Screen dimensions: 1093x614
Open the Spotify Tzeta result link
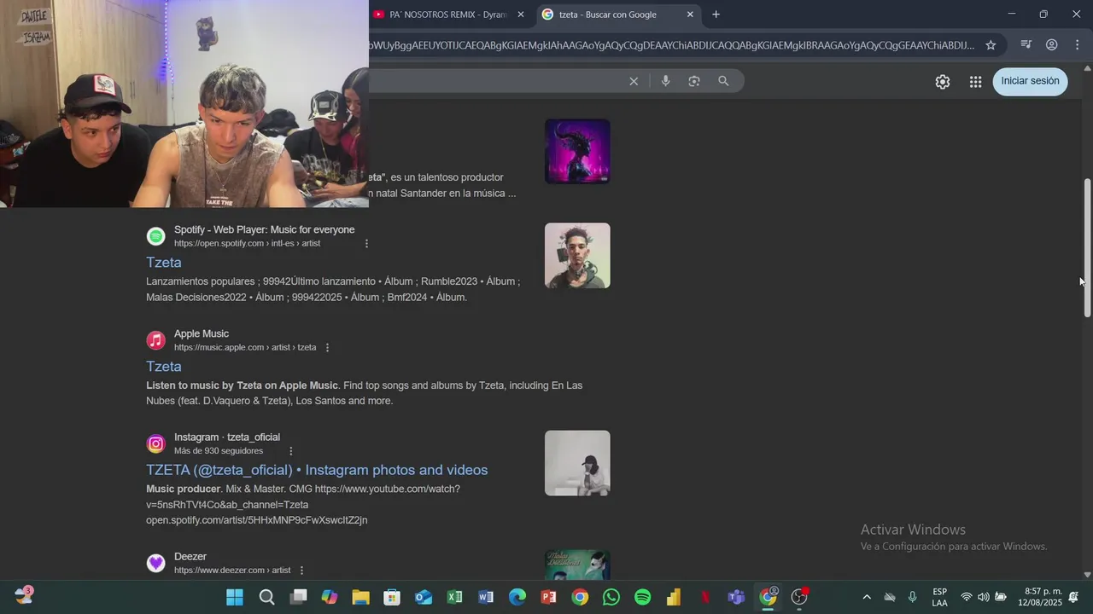pyautogui.click(x=164, y=263)
